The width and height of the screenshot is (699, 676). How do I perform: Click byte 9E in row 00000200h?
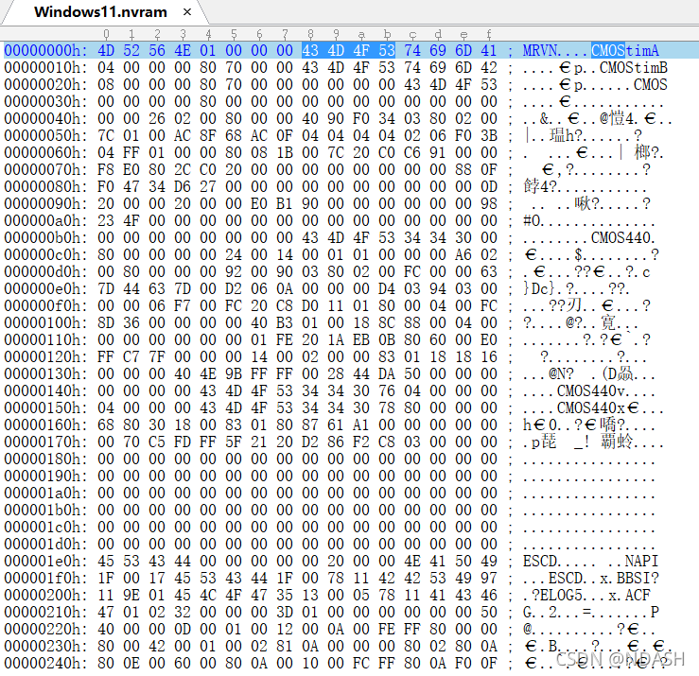pos(131,595)
